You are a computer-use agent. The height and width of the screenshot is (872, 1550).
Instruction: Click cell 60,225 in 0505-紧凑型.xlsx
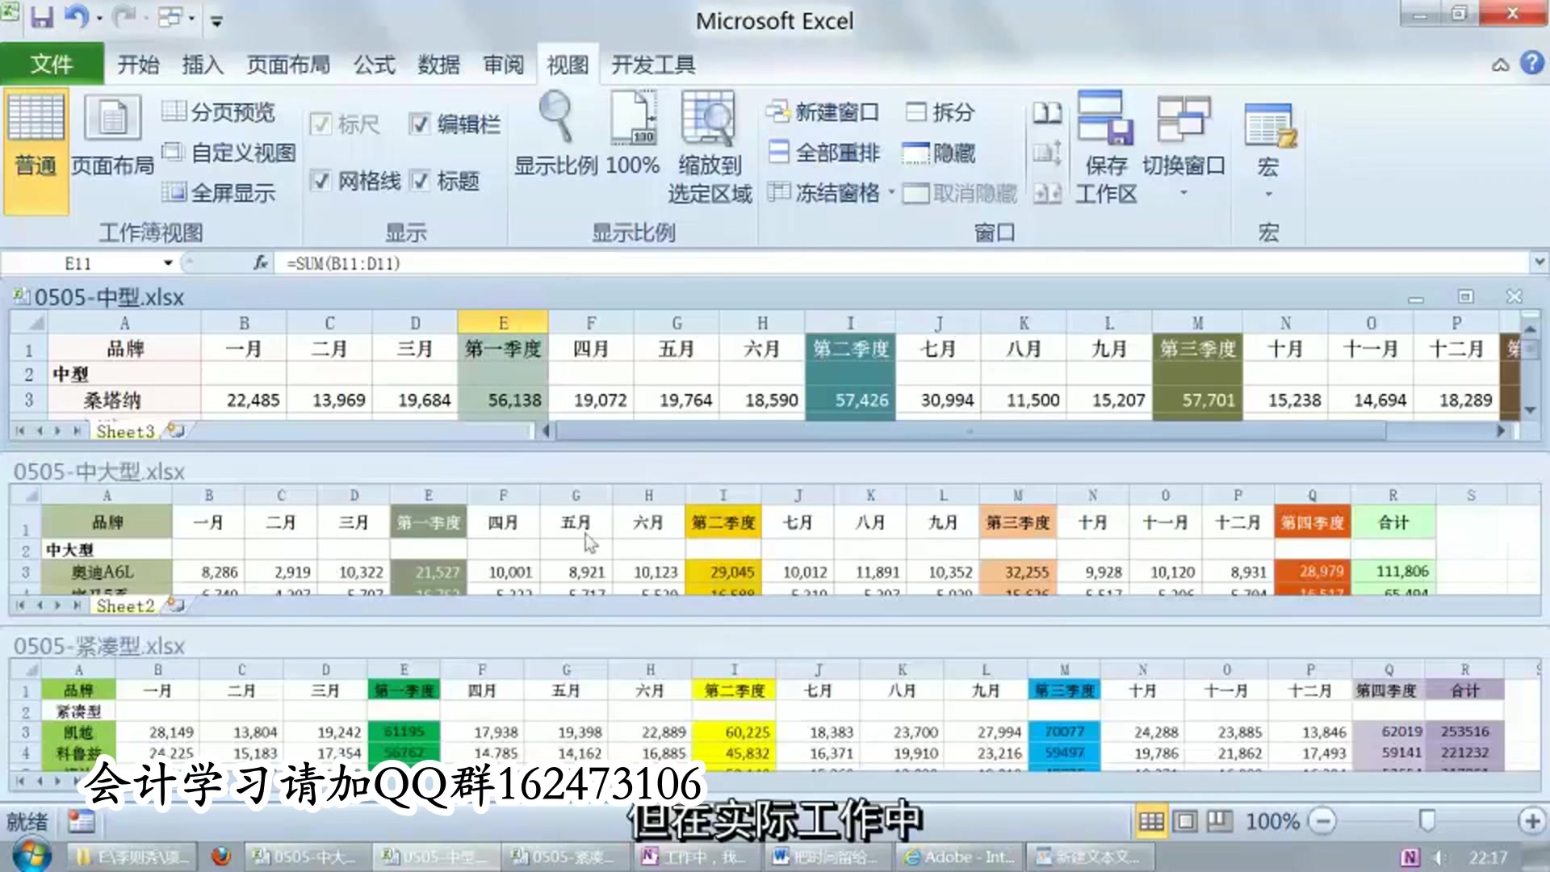pyautogui.click(x=734, y=732)
